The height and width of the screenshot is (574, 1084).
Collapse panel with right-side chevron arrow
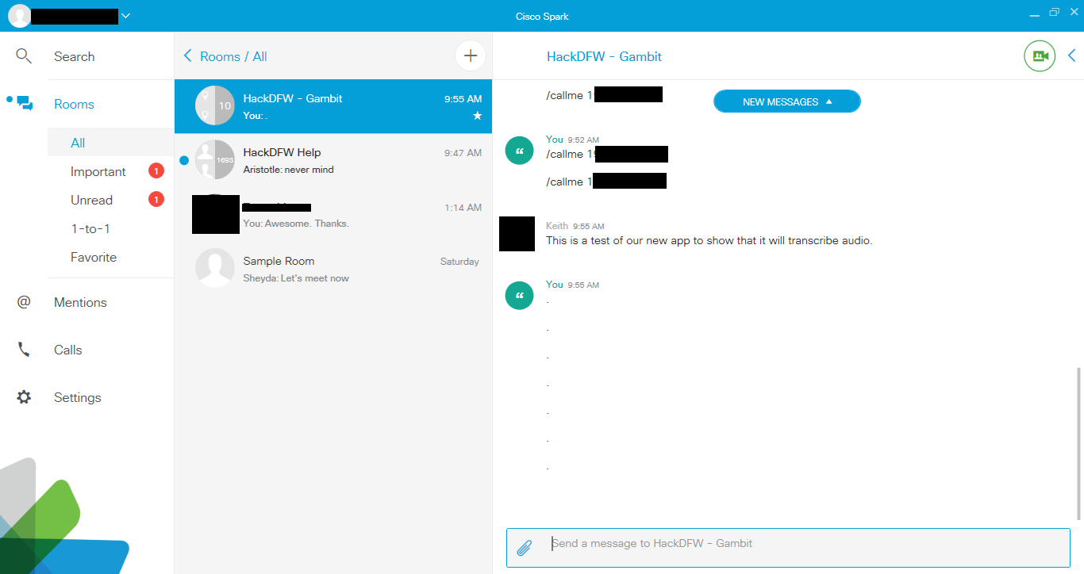(1071, 55)
